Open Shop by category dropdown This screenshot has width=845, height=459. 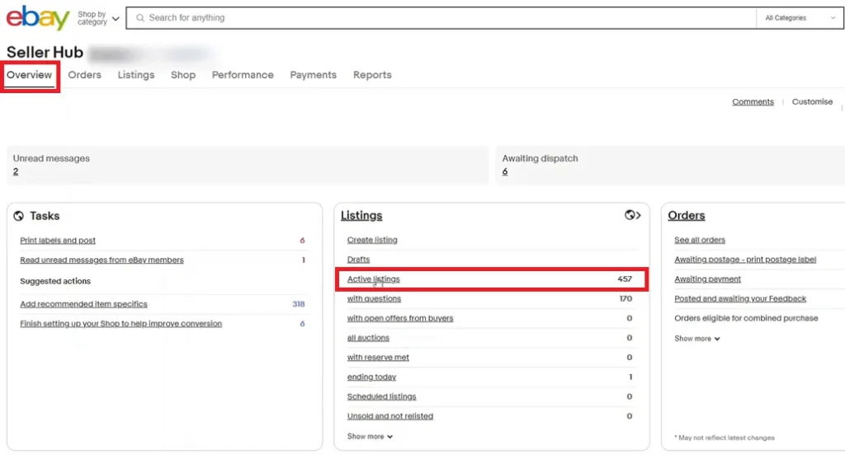pyautogui.click(x=99, y=18)
